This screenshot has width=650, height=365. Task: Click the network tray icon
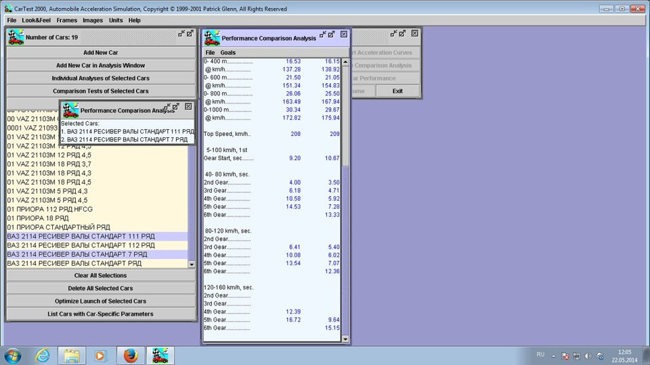point(577,356)
